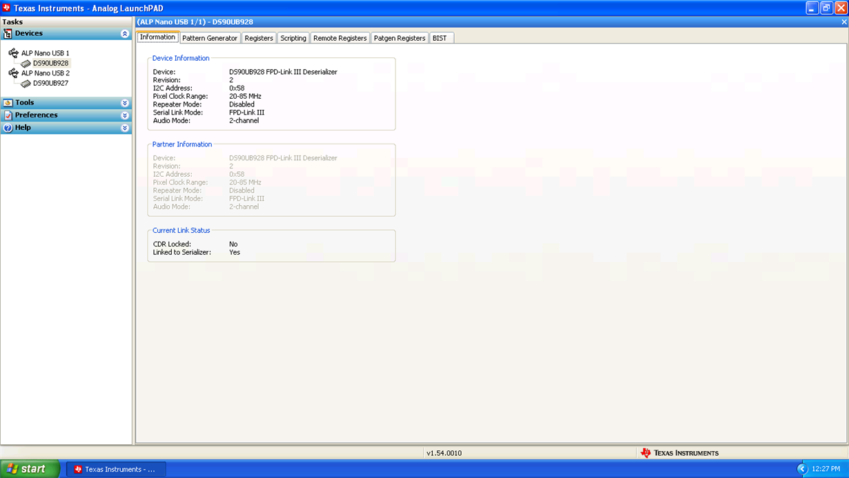The width and height of the screenshot is (849, 478).
Task: Click the Current Link Status group title
Action: [x=182, y=231]
